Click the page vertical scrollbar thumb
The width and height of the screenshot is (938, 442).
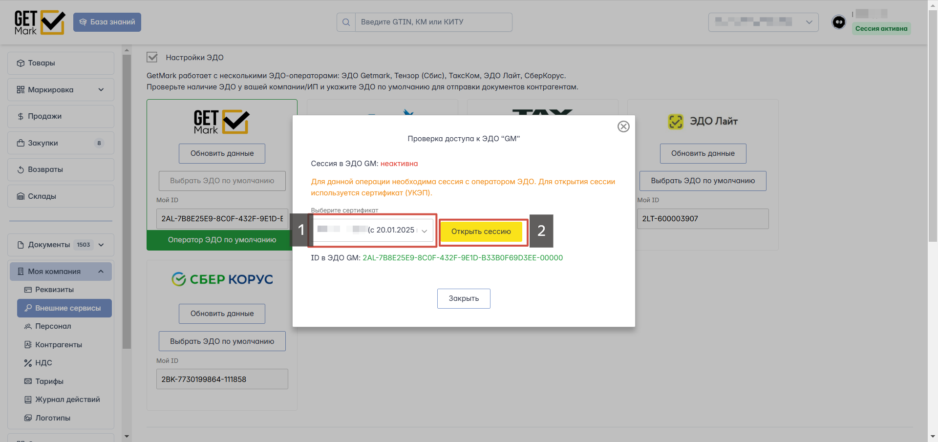(933, 127)
